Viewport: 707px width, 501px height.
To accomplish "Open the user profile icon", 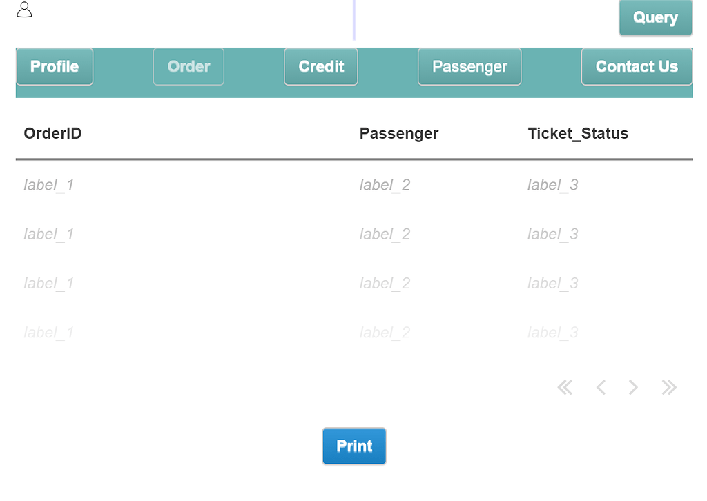I will pyautogui.click(x=24, y=10).
